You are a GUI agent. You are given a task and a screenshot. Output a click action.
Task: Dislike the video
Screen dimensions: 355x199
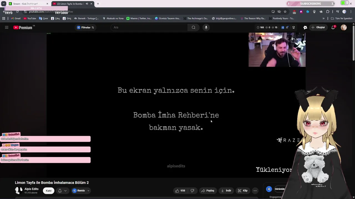(192, 191)
